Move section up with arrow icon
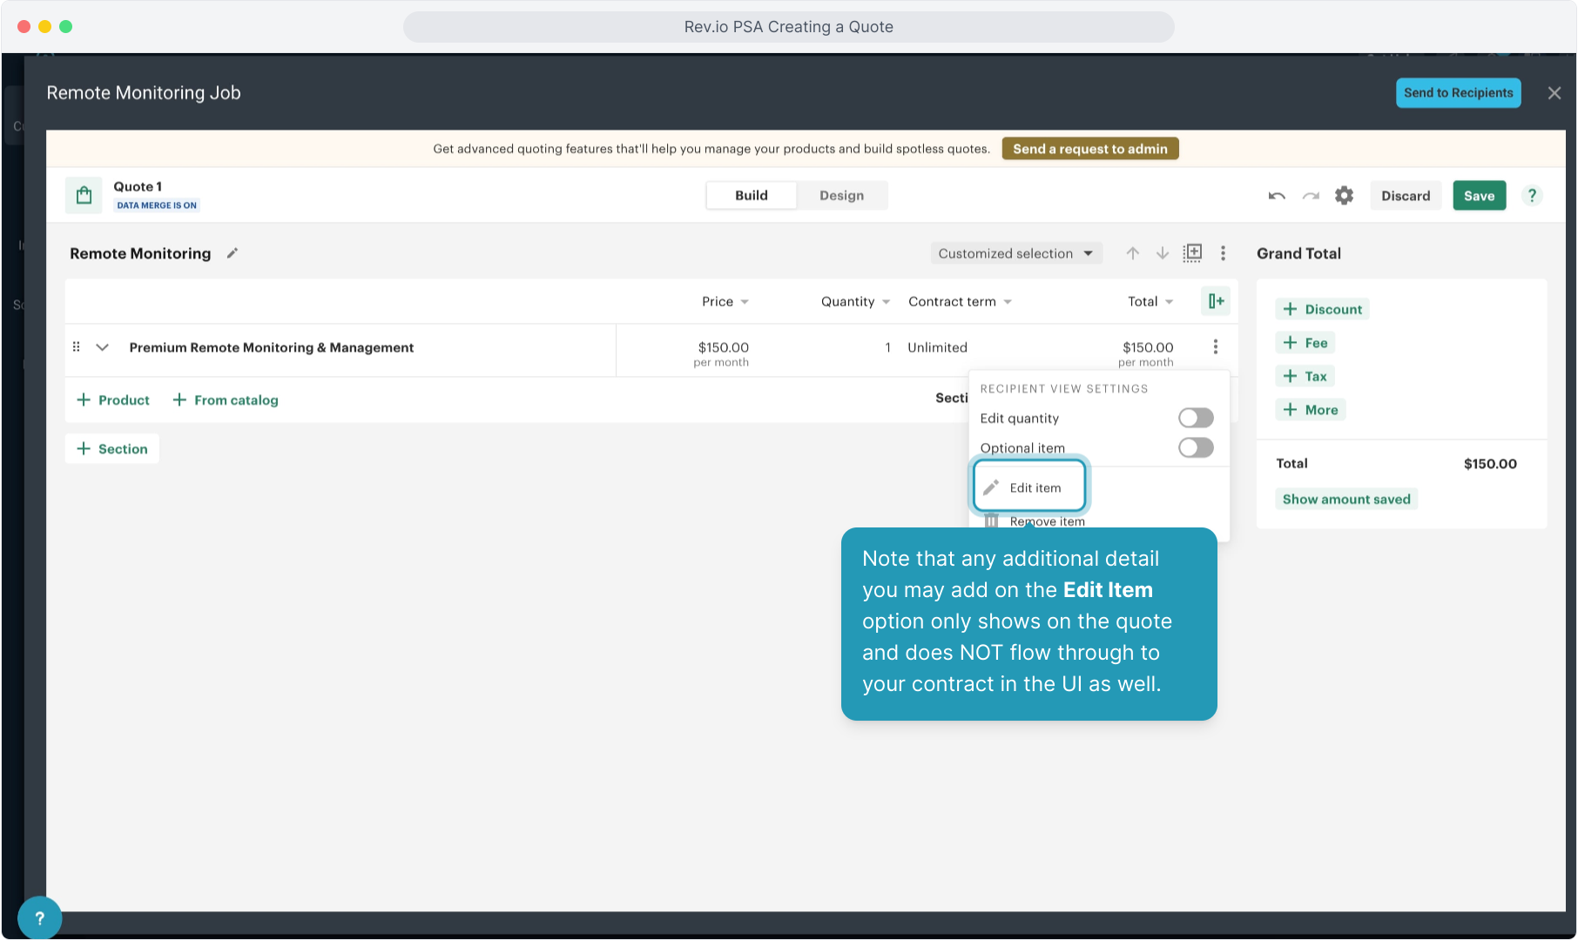 (1132, 253)
